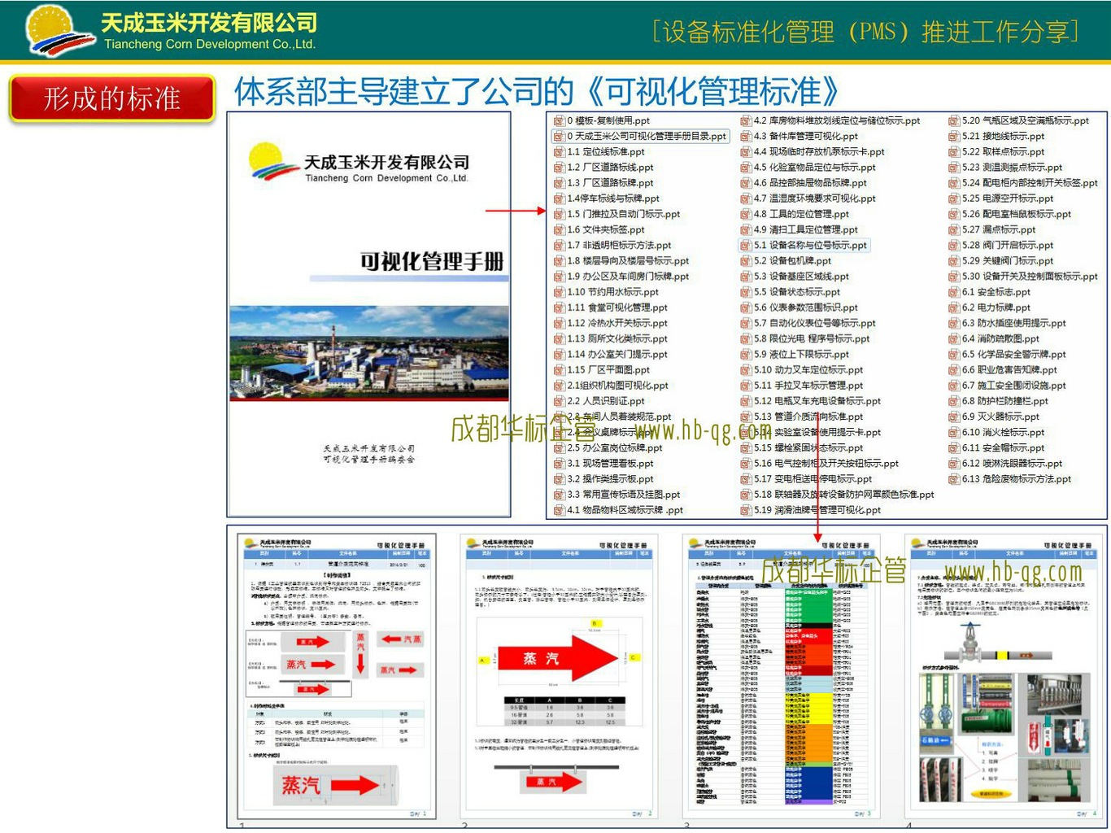Click the PPT icon beside 6.13 危险废物标示方法.ppt

click(x=953, y=479)
